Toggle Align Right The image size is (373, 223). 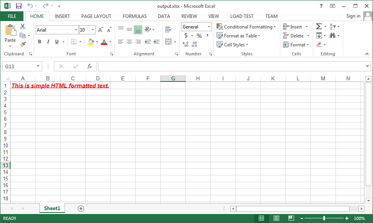(138, 42)
